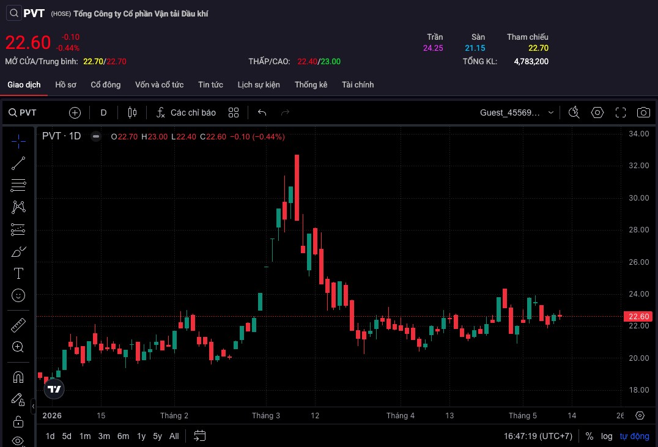
Task: Set the range to 3m
Action: 104,436
